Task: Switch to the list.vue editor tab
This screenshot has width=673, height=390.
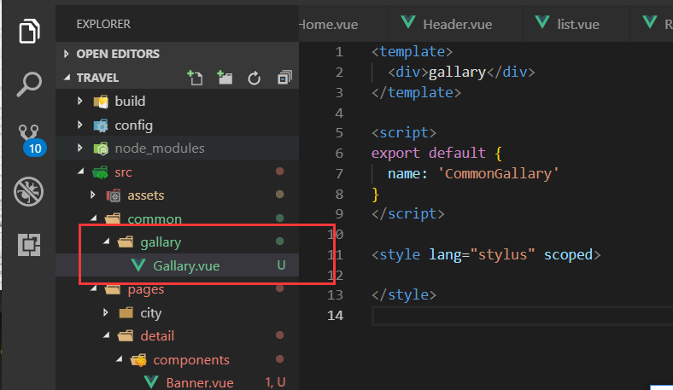Action: click(x=576, y=24)
